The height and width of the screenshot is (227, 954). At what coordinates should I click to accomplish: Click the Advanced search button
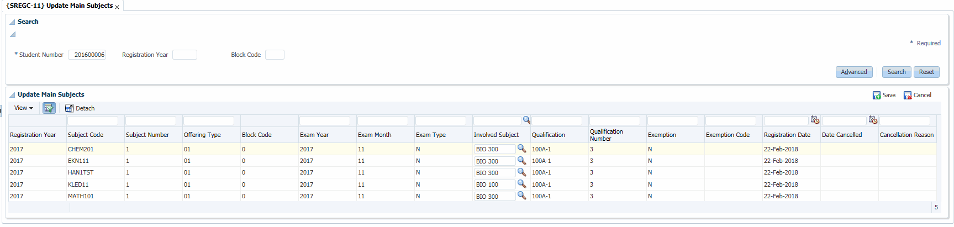click(x=853, y=72)
